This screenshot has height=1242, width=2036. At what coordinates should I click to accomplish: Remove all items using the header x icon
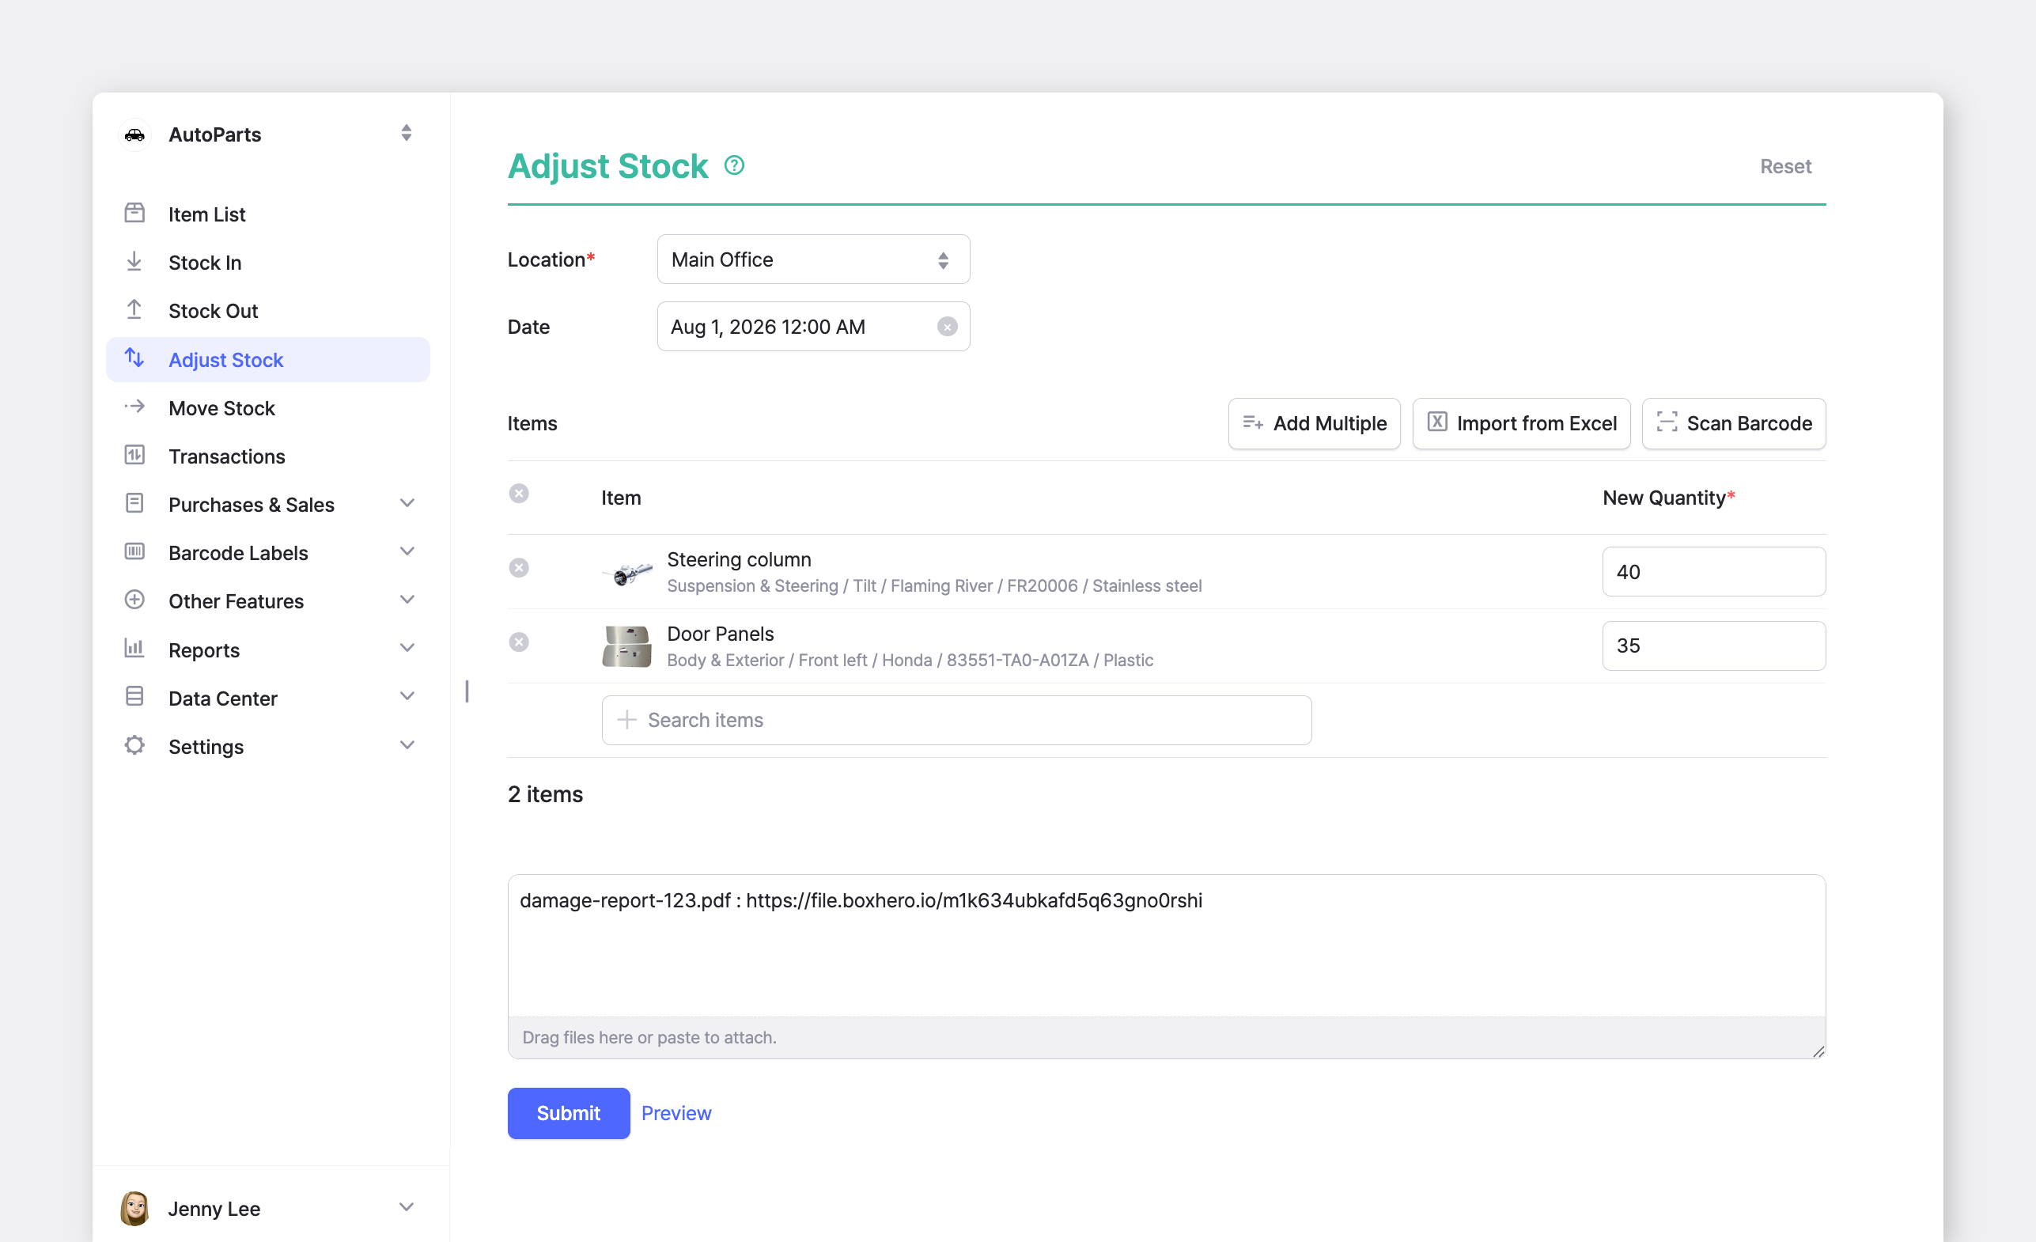519,494
